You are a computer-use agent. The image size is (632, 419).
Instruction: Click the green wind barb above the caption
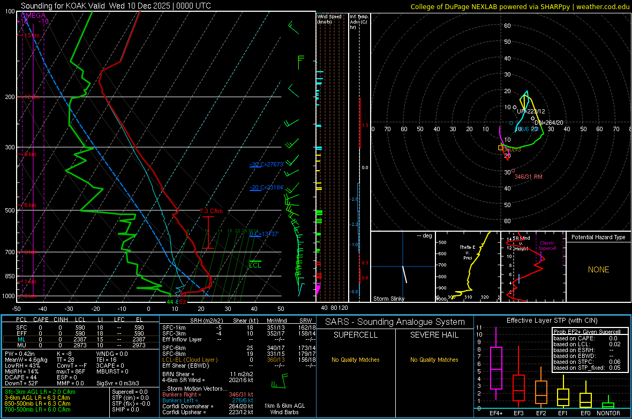point(280,381)
